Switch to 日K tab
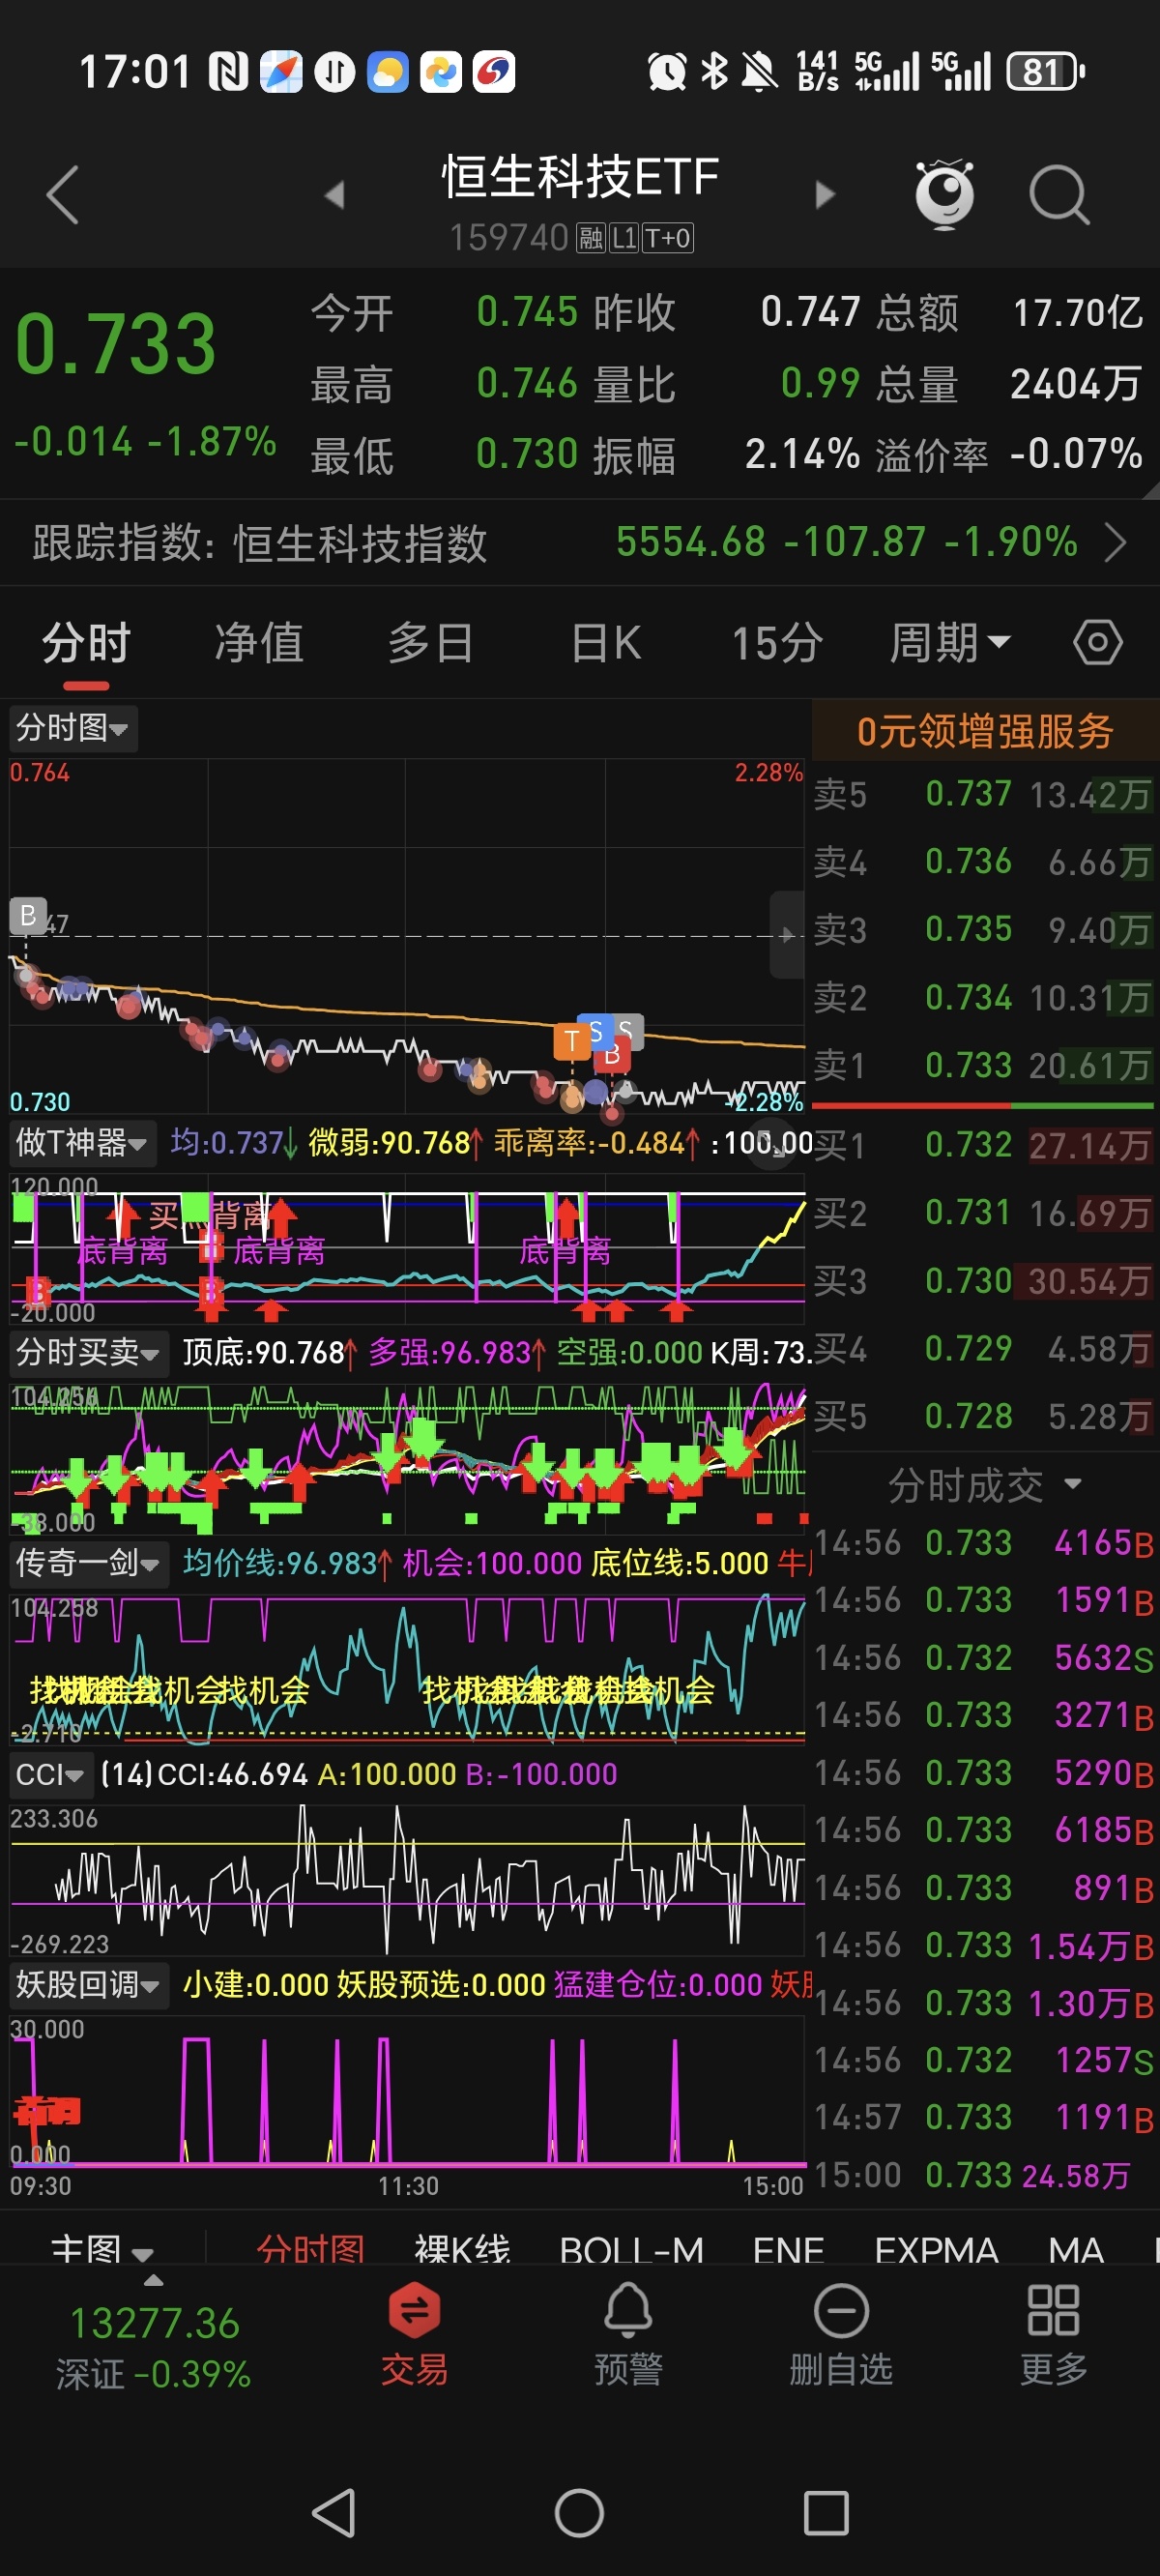Screen dimensions: 1160x2576 coord(606,642)
